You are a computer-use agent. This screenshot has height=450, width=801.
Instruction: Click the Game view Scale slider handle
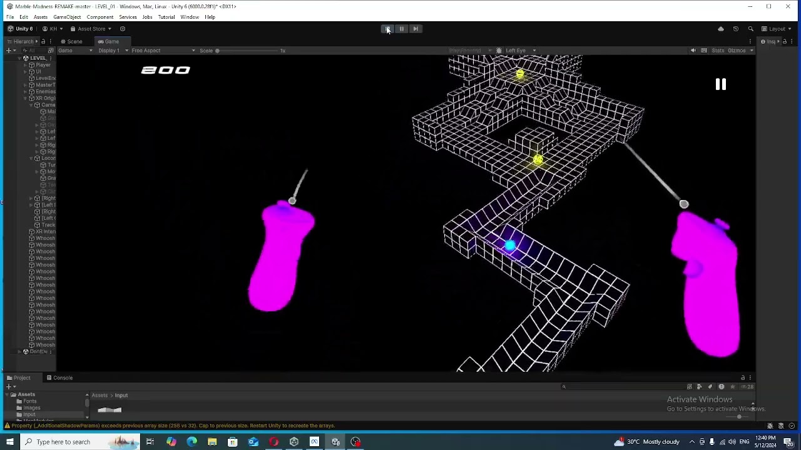click(217, 51)
